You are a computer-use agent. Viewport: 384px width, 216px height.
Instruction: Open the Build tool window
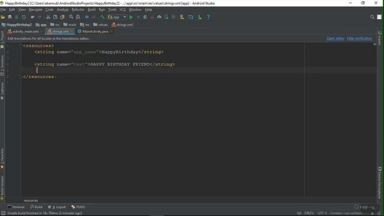click(37, 207)
